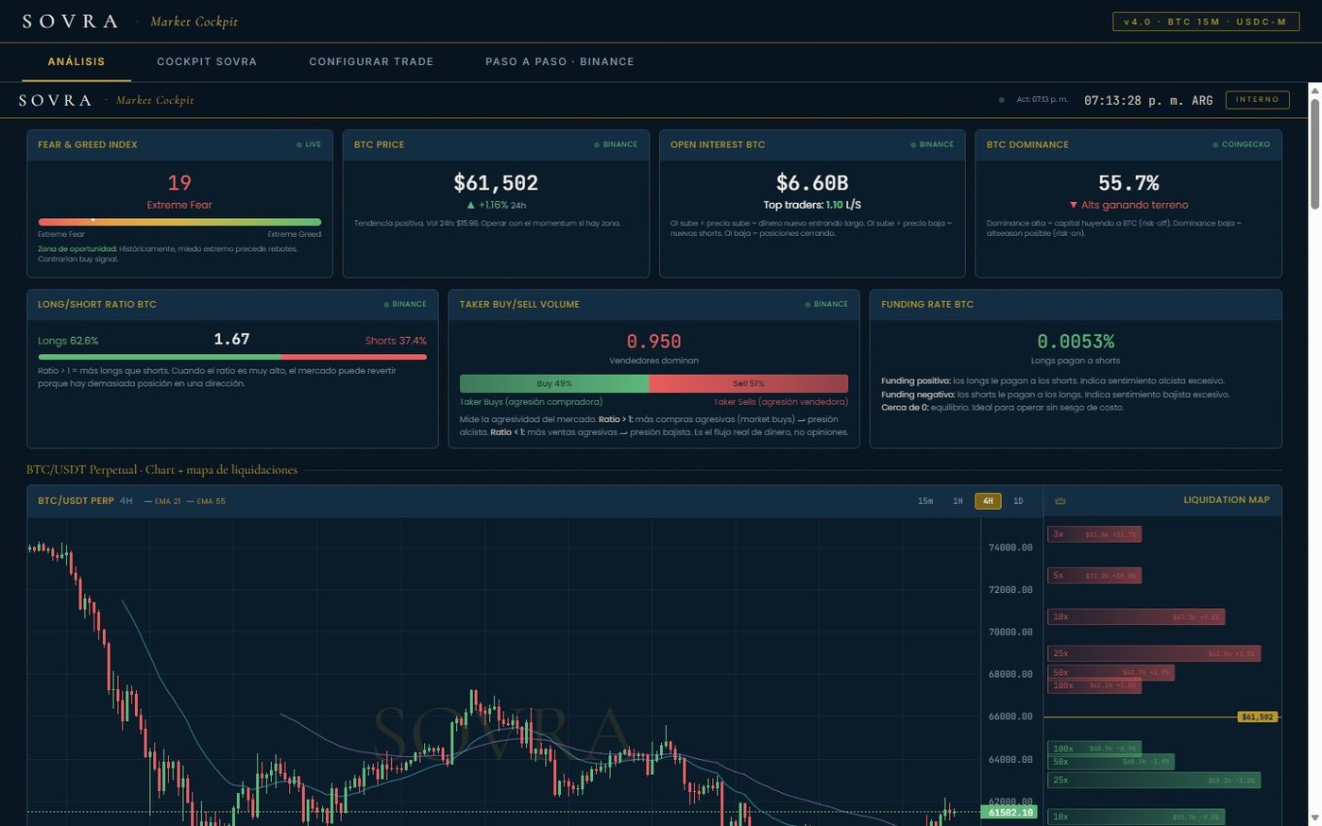Screen dimensions: 1322x826
Task: Click the EMA 55 legend label
Action: pyautogui.click(x=206, y=501)
